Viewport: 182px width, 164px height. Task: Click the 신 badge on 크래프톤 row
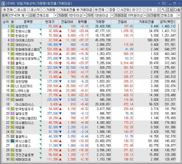pyautogui.click(x=12, y=67)
